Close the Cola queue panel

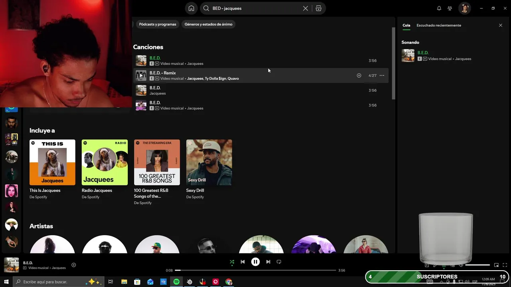coord(501,25)
